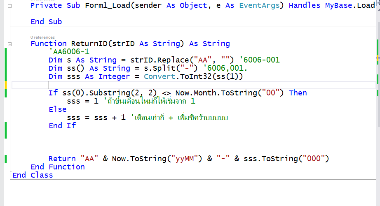Click the 'Convert' class name

coord(160,76)
